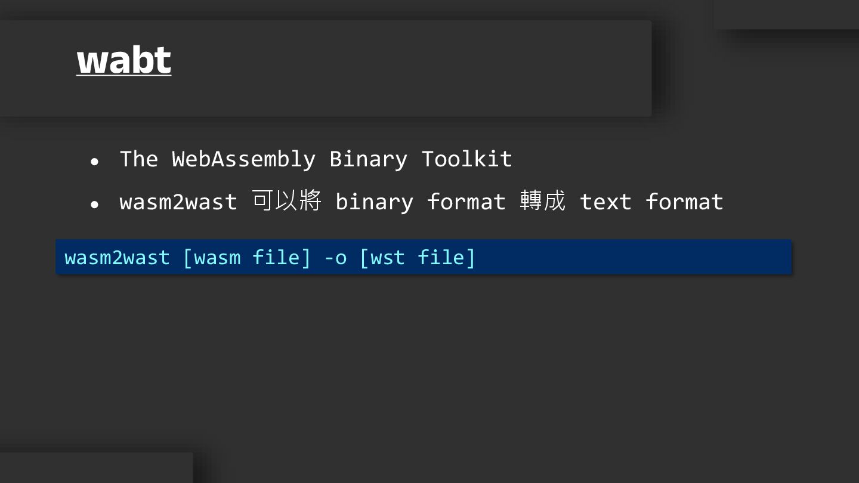
Task: Click the word 'binary' in second bullet
Action: click(x=374, y=202)
